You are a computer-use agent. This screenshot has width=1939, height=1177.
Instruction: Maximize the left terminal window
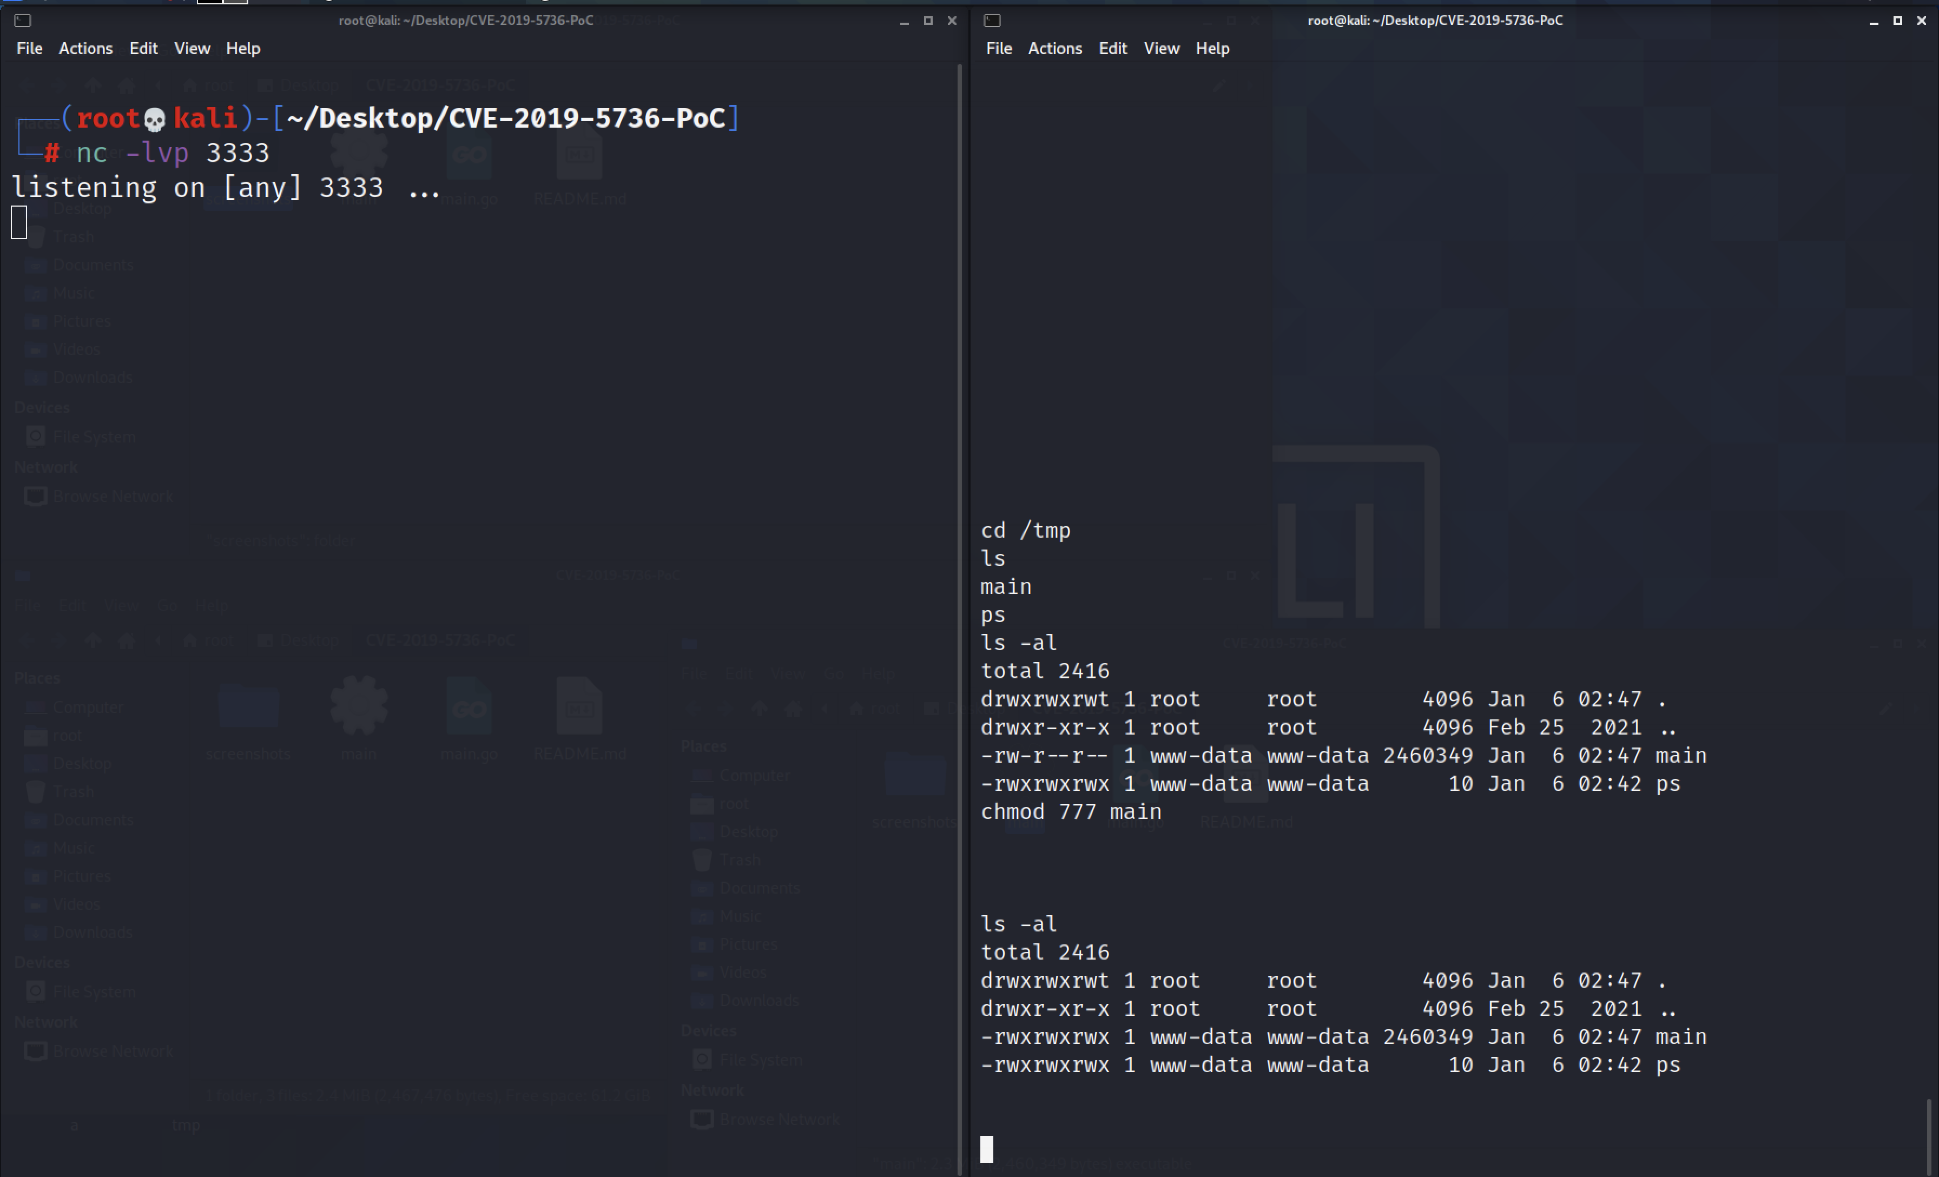coord(928,21)
